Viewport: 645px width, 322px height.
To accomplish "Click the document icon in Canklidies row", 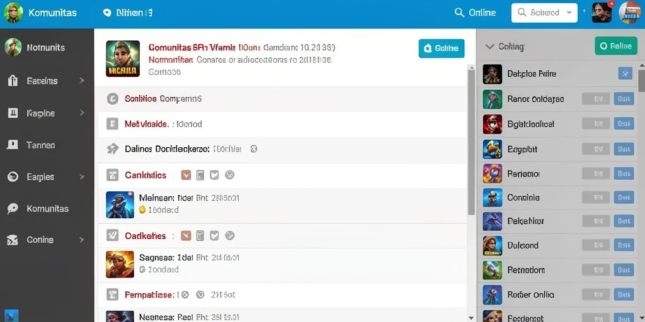I will click(200, 175).
